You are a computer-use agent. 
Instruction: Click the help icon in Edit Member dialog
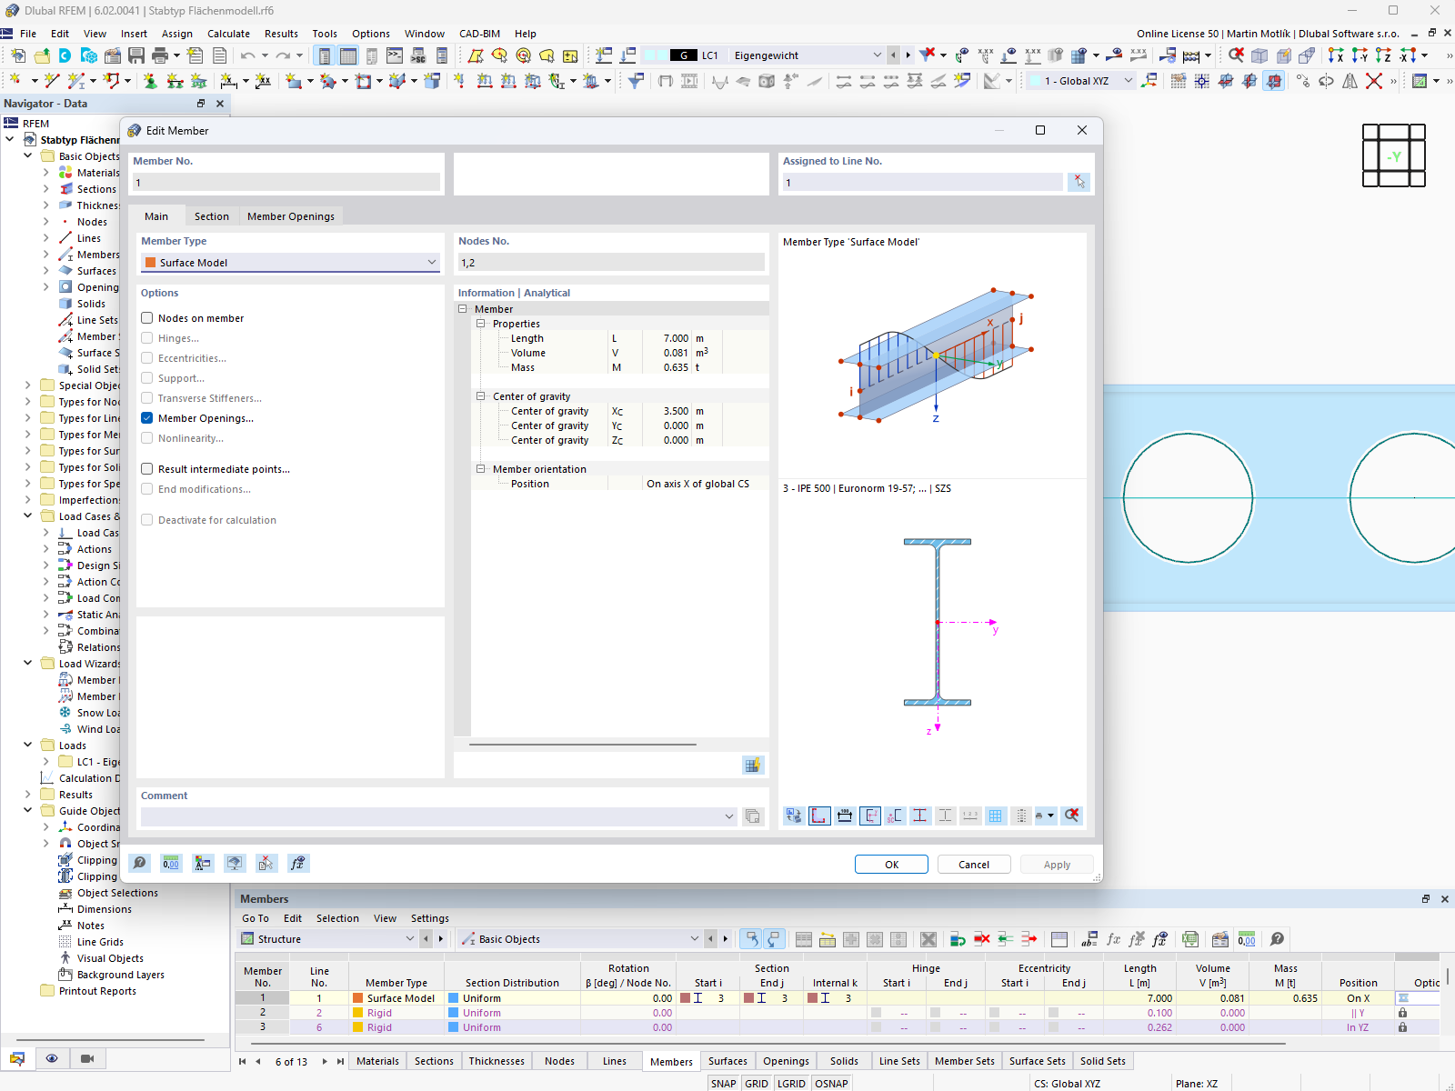[139, 863]
